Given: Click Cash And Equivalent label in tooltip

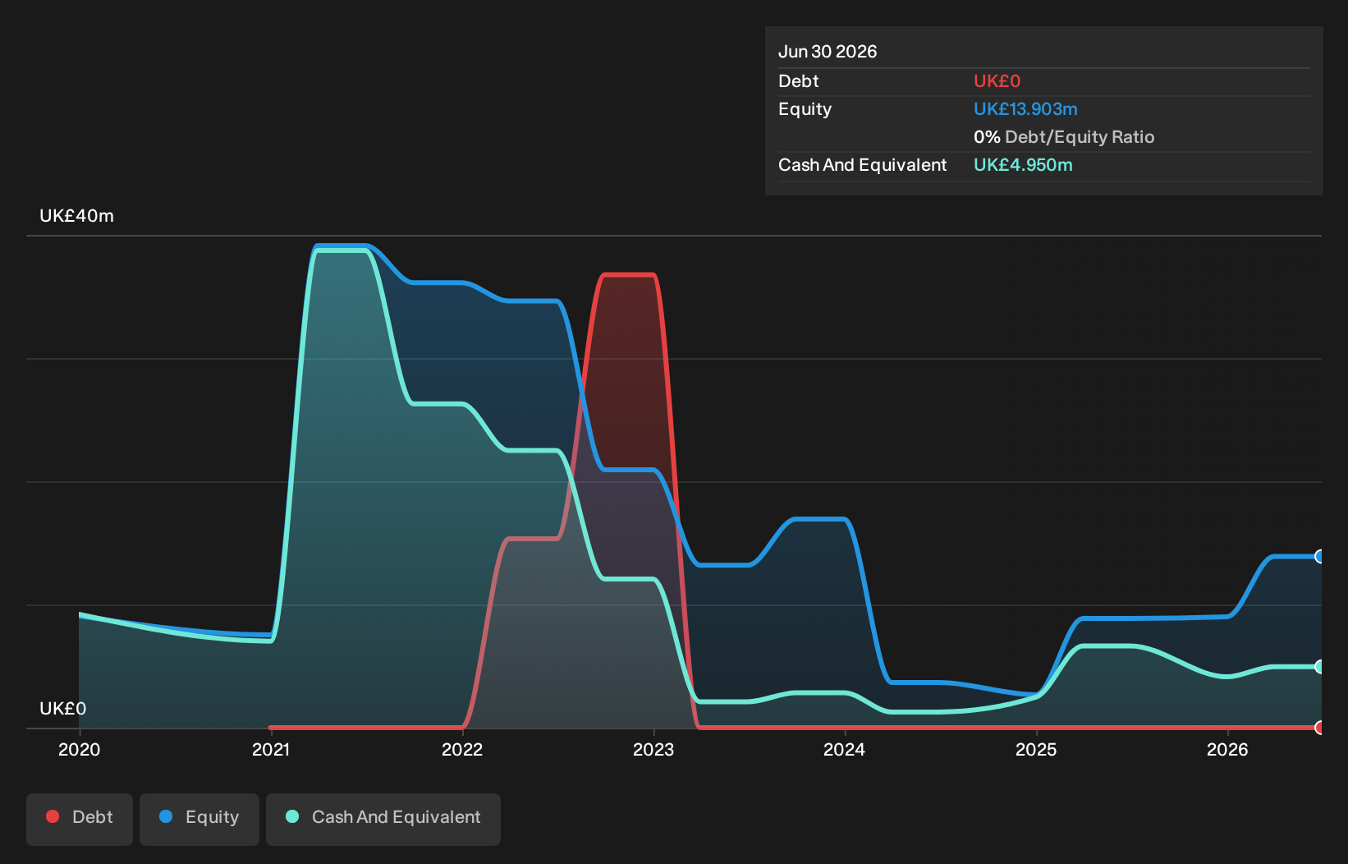Looking at the screenshot, I should click(x=863, y=165).
